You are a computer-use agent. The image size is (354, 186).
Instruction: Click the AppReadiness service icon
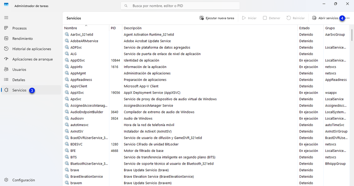(x=67, y=79)
